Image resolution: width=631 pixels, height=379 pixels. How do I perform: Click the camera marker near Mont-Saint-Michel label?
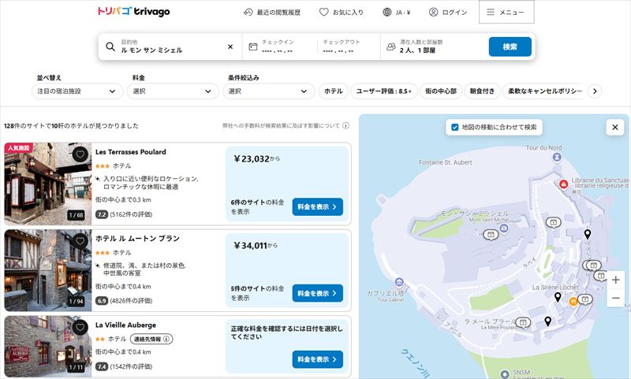504,228
